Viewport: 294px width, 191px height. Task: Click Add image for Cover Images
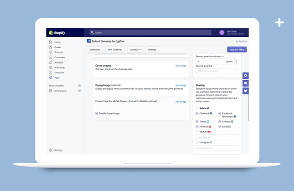point(181,66)
